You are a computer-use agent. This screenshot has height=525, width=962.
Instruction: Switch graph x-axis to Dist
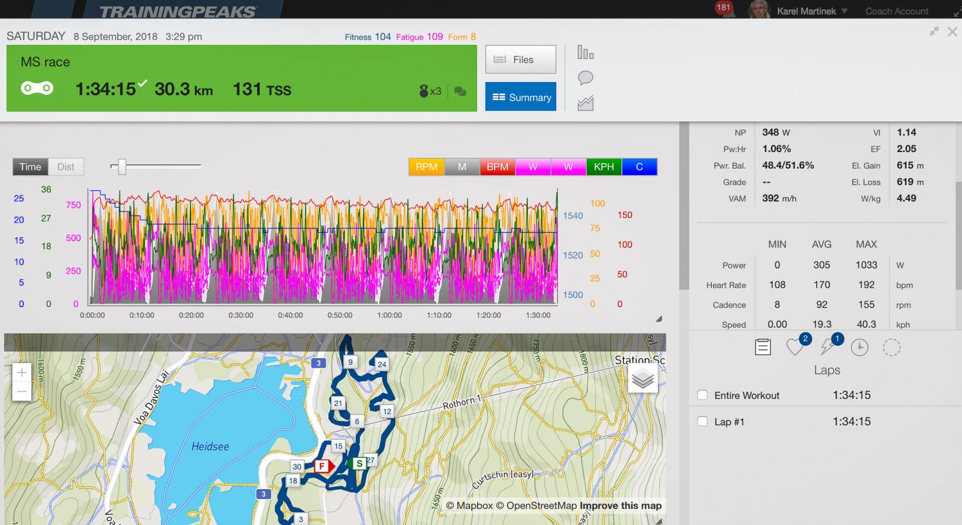pyautogui.click(x=65, y=167)
